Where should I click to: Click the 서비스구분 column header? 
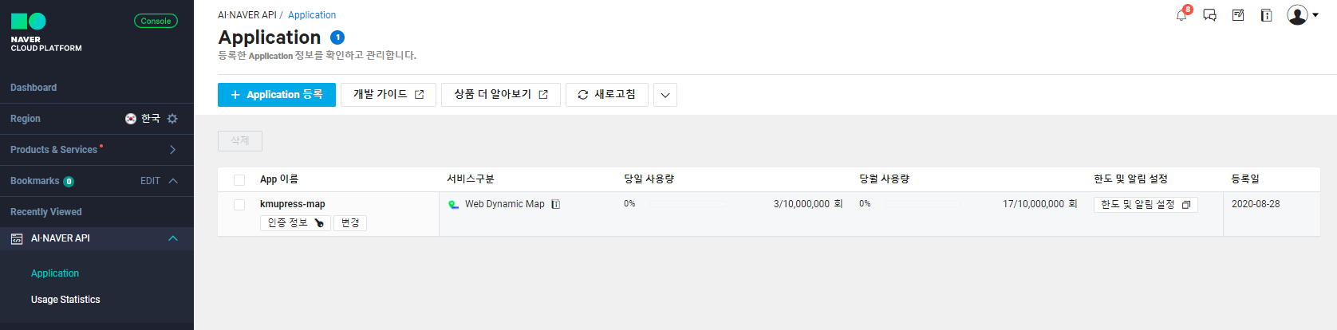tap(471, 179)
